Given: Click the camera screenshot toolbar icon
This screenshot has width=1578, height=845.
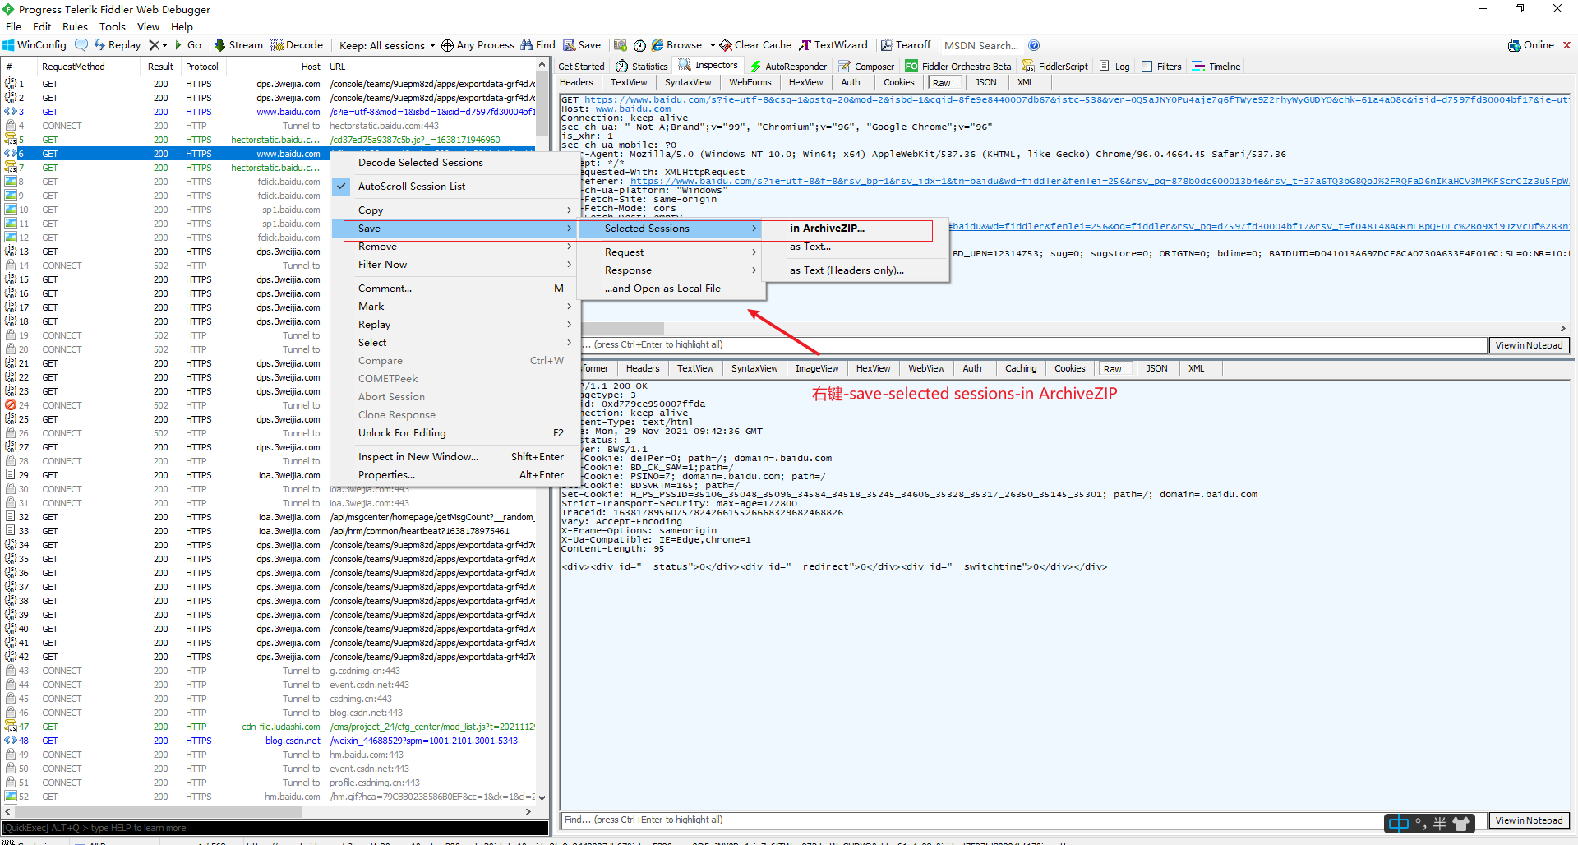Looking at the screenshot, I should coord(621,45).
